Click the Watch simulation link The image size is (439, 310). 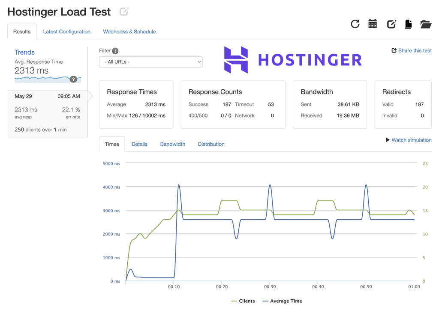click(x=412, y=140)
